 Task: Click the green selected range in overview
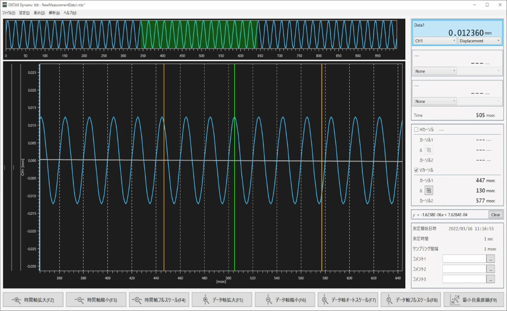199,35
